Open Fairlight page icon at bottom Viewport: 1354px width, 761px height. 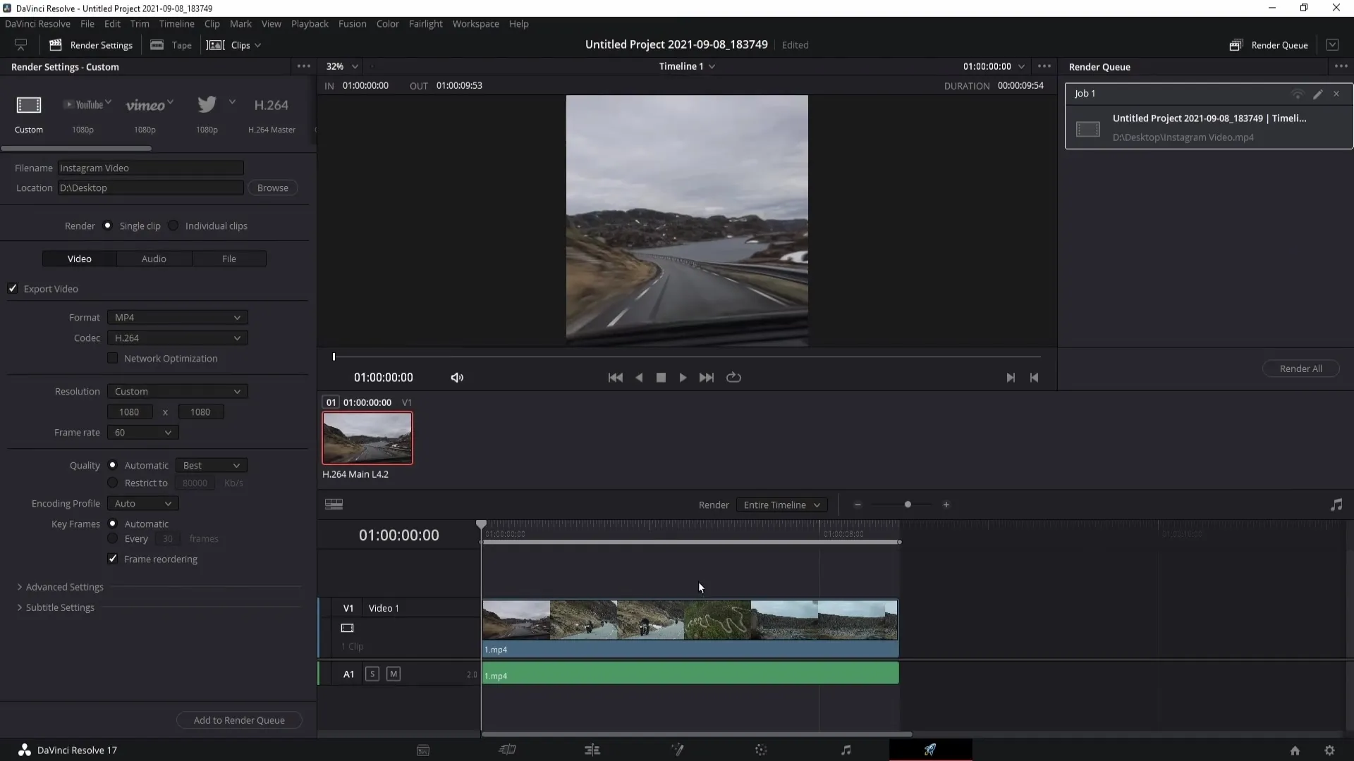[x=846, y=750]
